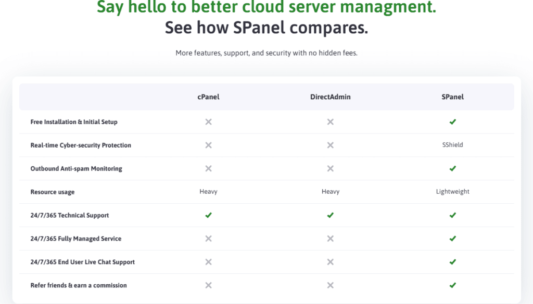Click cPanel cross in Real-time Cyber-security row
The width and height of the screenshot is (533, 304).
[x=208, y=145]
